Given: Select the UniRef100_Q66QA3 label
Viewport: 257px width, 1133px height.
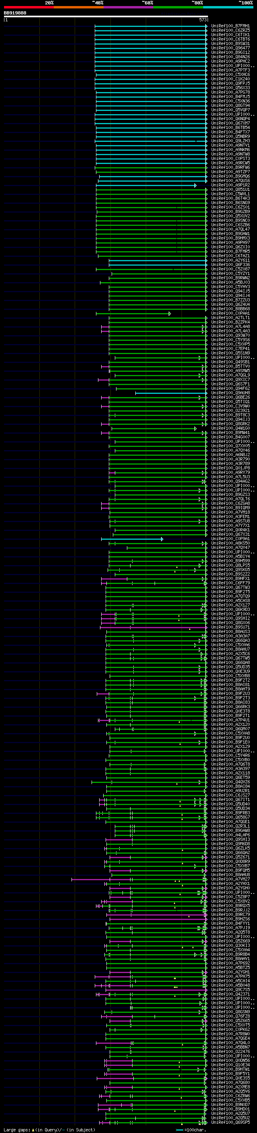Looking at the screenshot, I should (x=230, y=641).
